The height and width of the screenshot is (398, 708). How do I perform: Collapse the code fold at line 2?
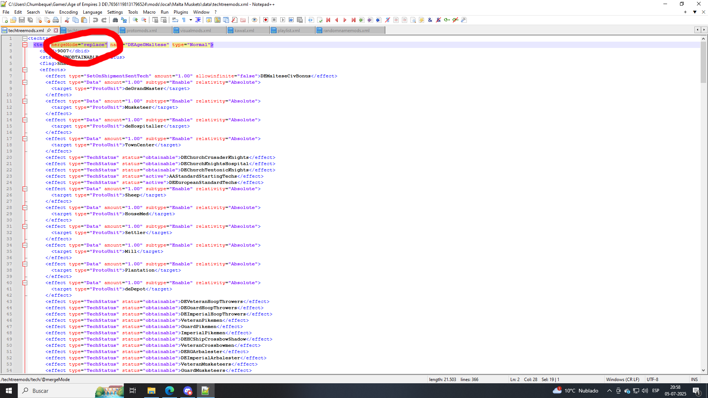click(25, 45)
